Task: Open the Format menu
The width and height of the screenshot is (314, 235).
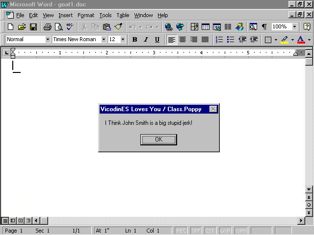Action: [86, 15]
